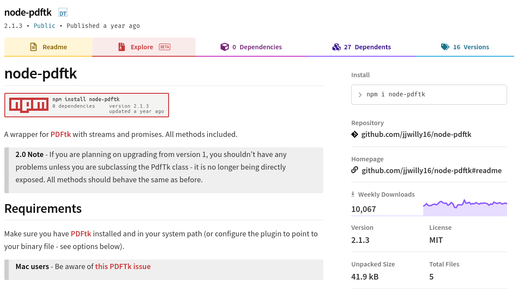518x290 pixels.
Task: Click the homepage chain link icon
Action: (x=355, y=170)
